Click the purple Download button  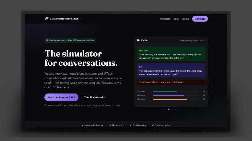200,19
